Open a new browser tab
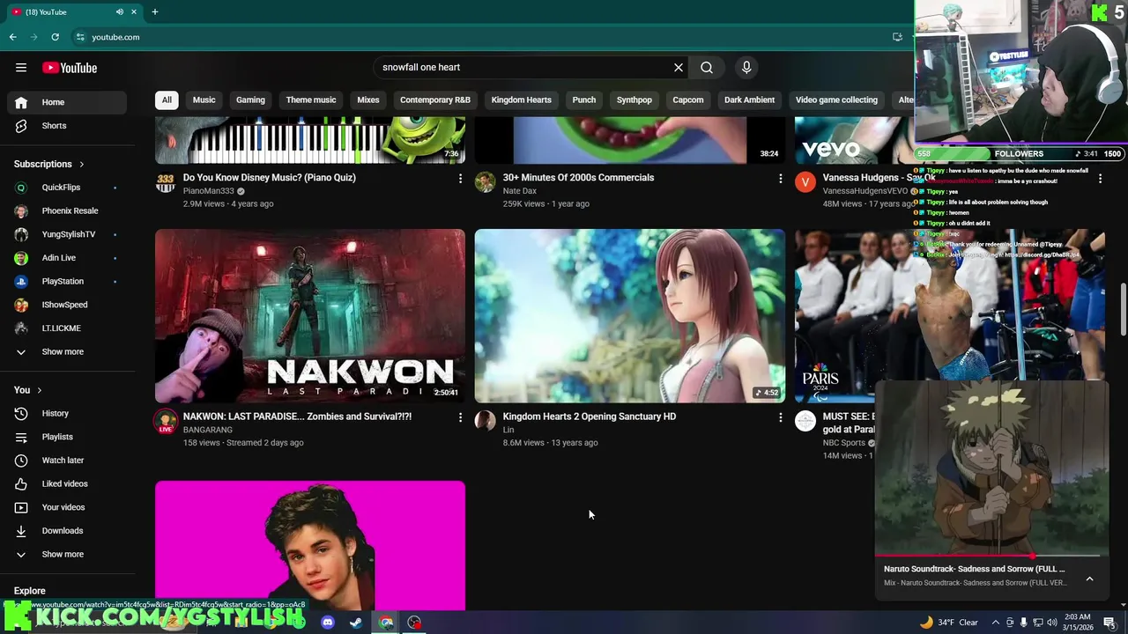The width and height of the screenshot is (1128, 634). (155, 12)
